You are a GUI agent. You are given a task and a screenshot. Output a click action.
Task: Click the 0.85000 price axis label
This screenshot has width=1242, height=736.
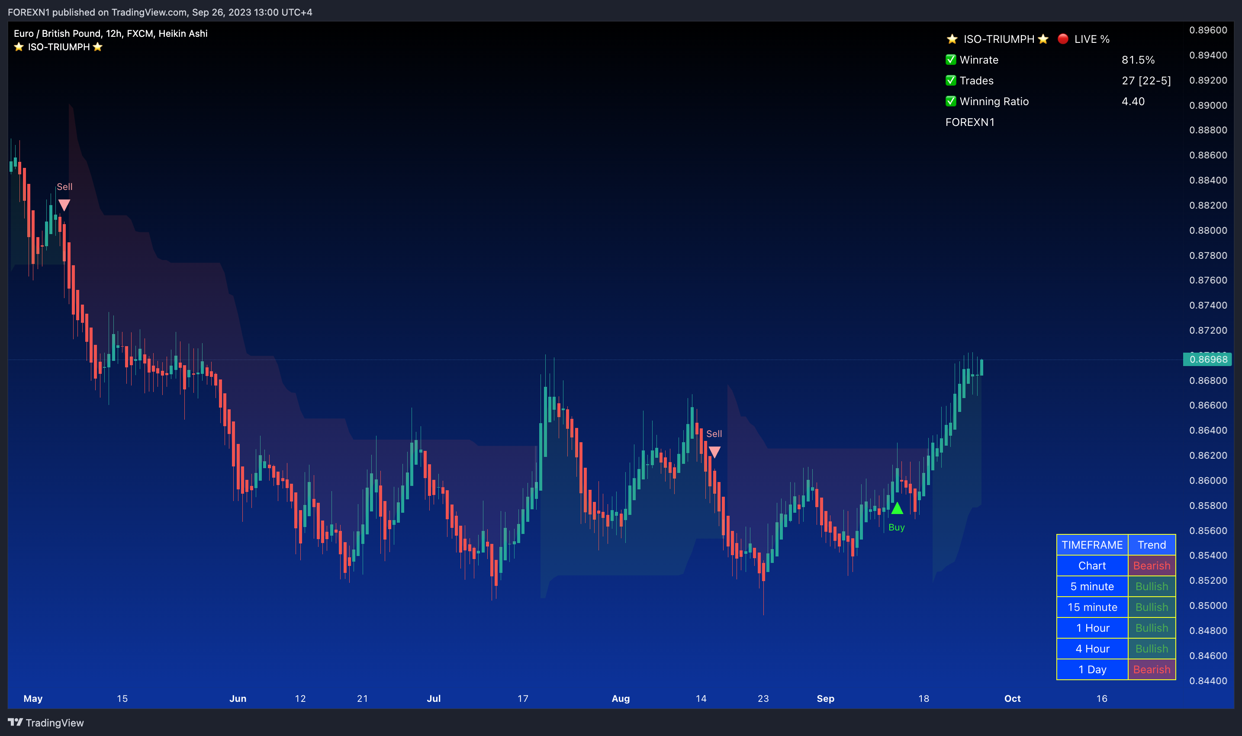pyautogui.click(x=1208, y=605)
